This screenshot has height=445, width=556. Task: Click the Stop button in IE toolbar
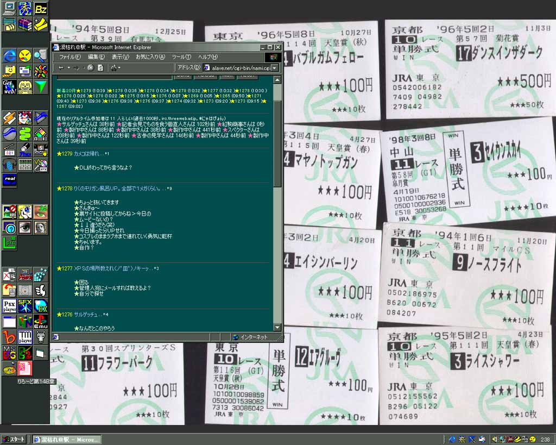[91, 68]
